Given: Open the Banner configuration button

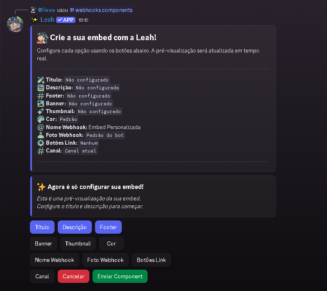Looking at the screenshot, I should (x=43, y=243).
